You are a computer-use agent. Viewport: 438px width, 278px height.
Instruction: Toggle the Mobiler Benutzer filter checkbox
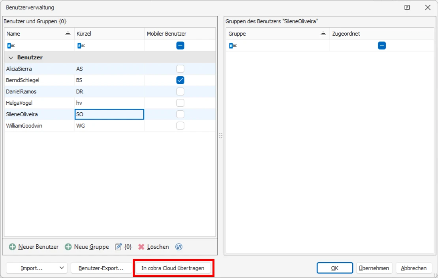(181, 45)
